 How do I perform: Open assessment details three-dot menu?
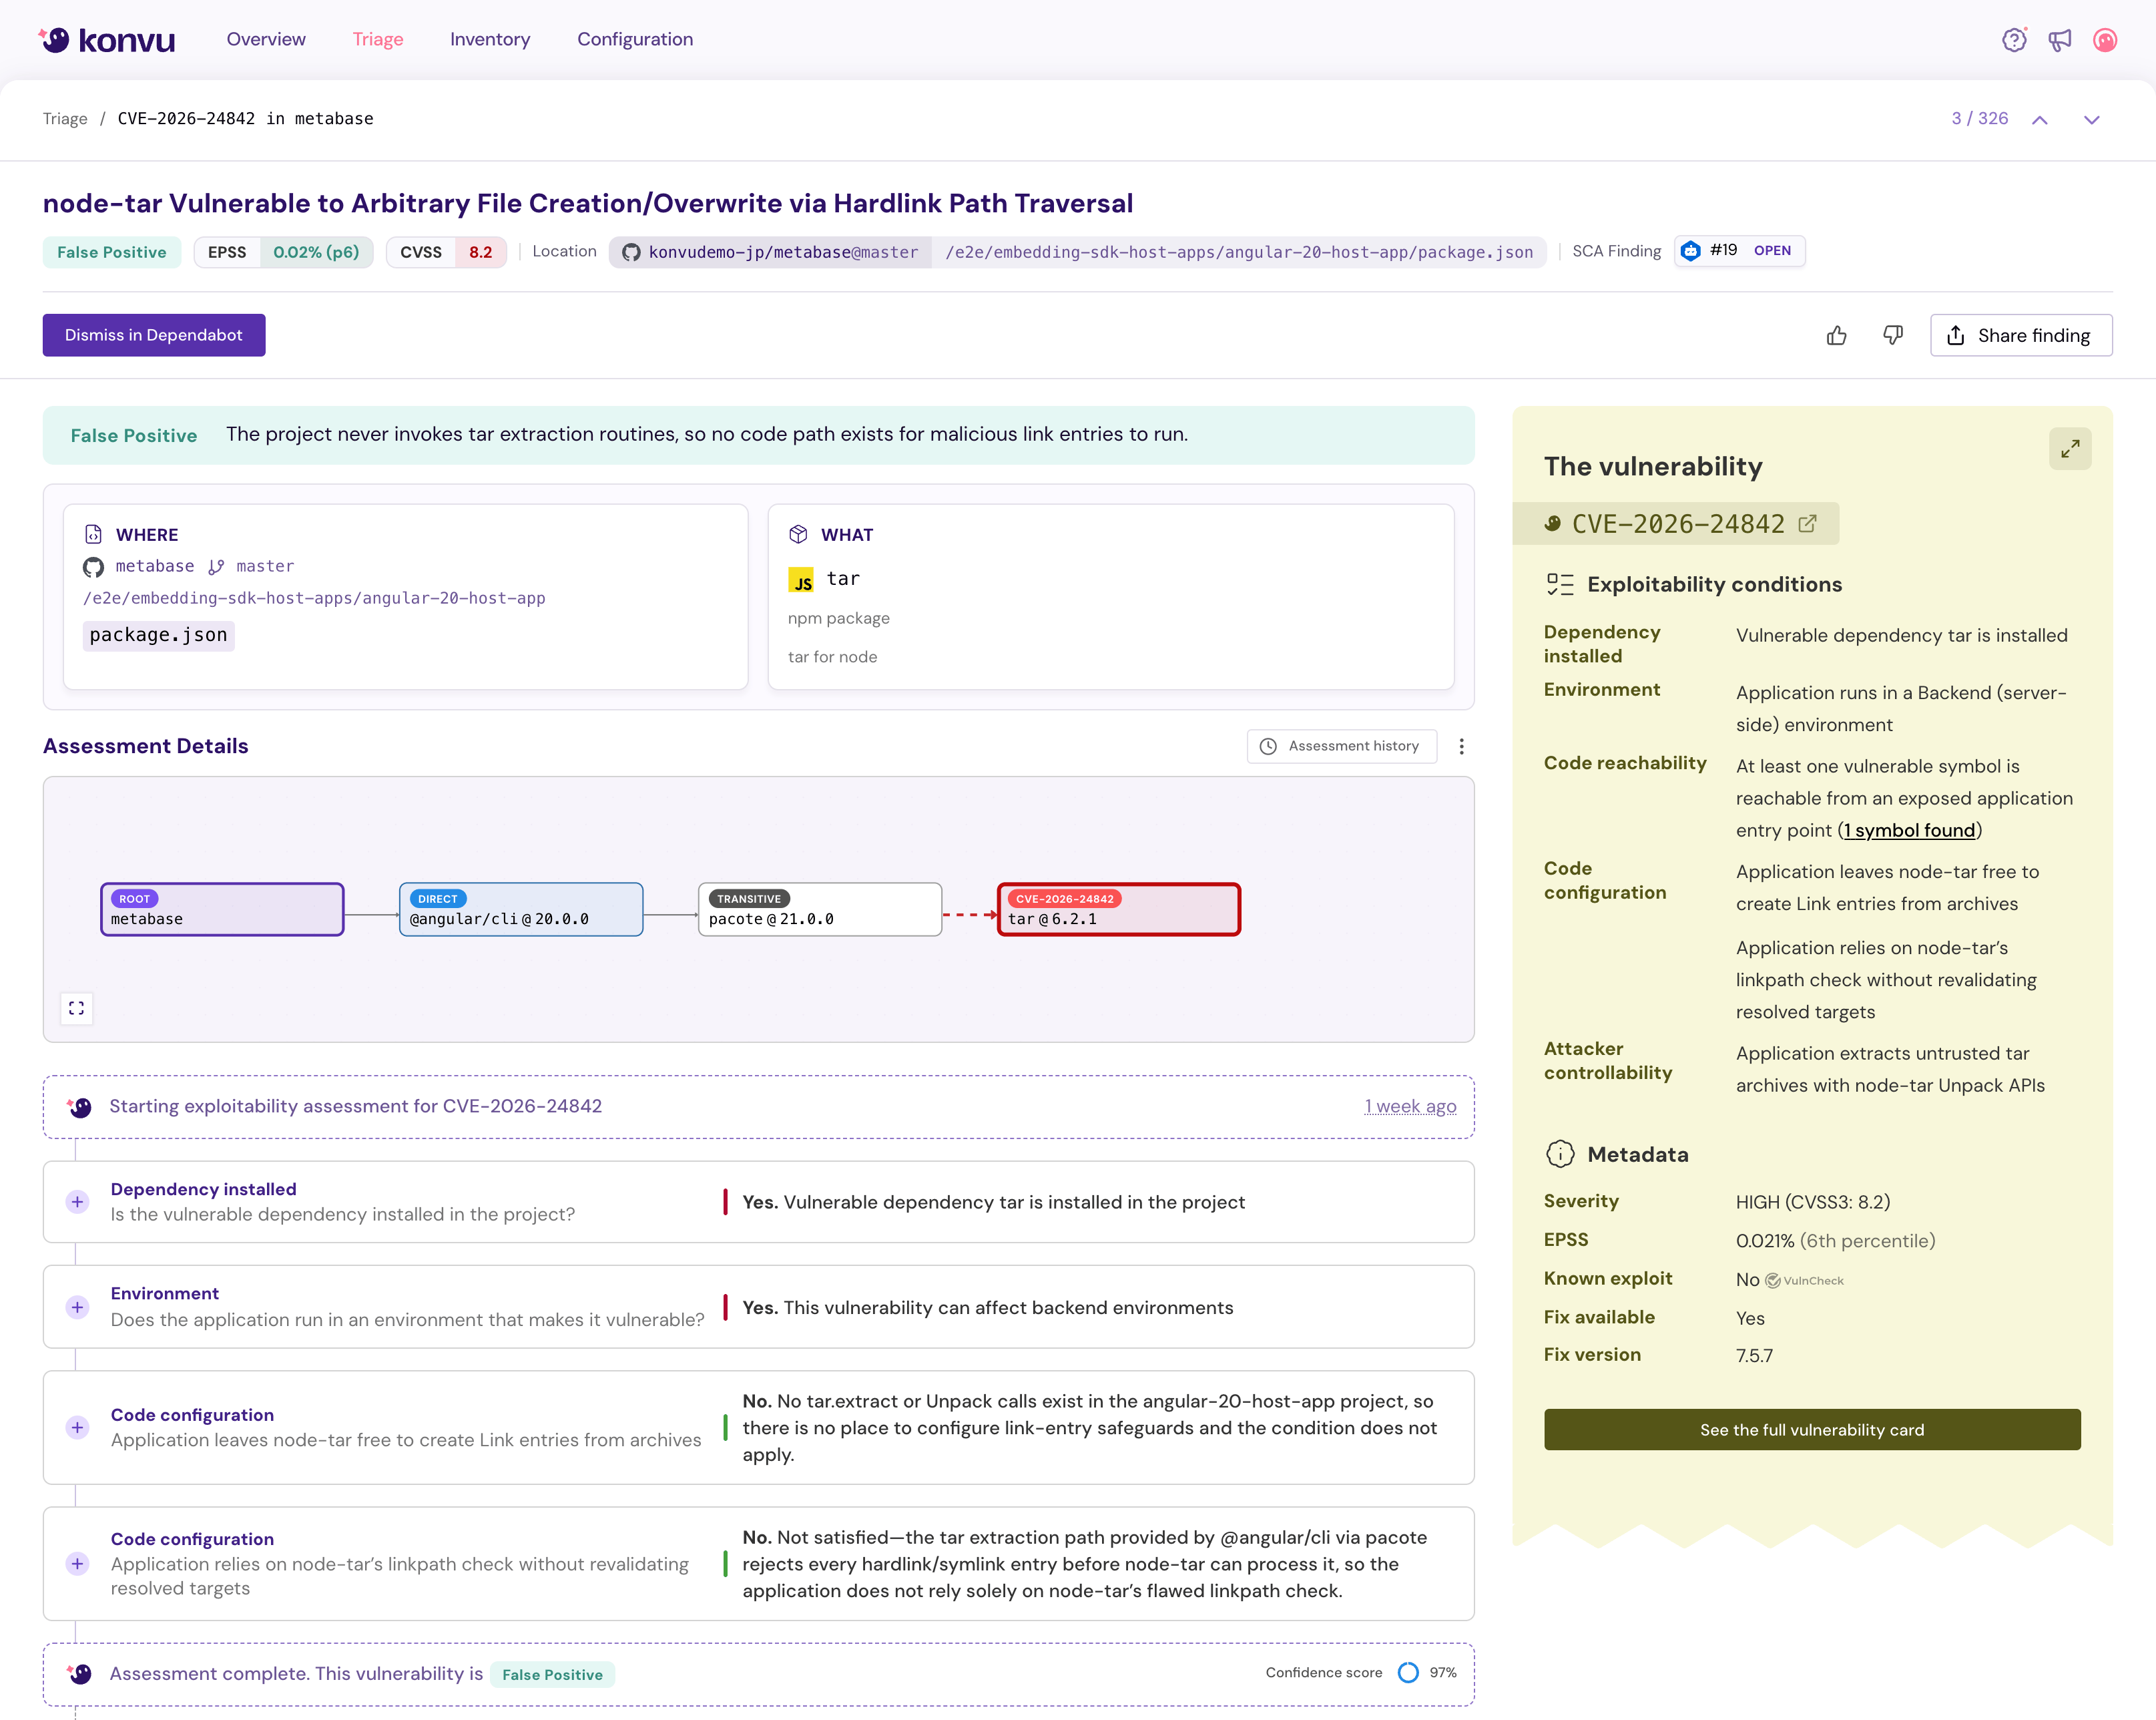click(1461, 746)
